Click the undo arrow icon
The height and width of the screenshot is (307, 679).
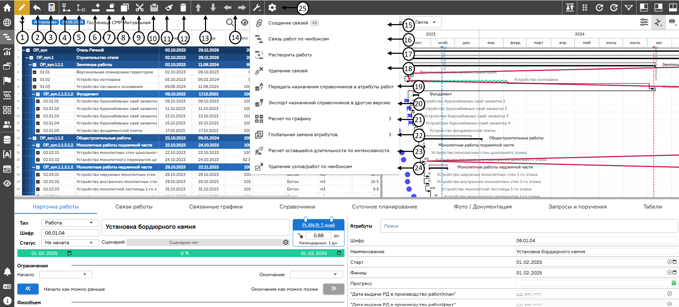coord(37,7)
